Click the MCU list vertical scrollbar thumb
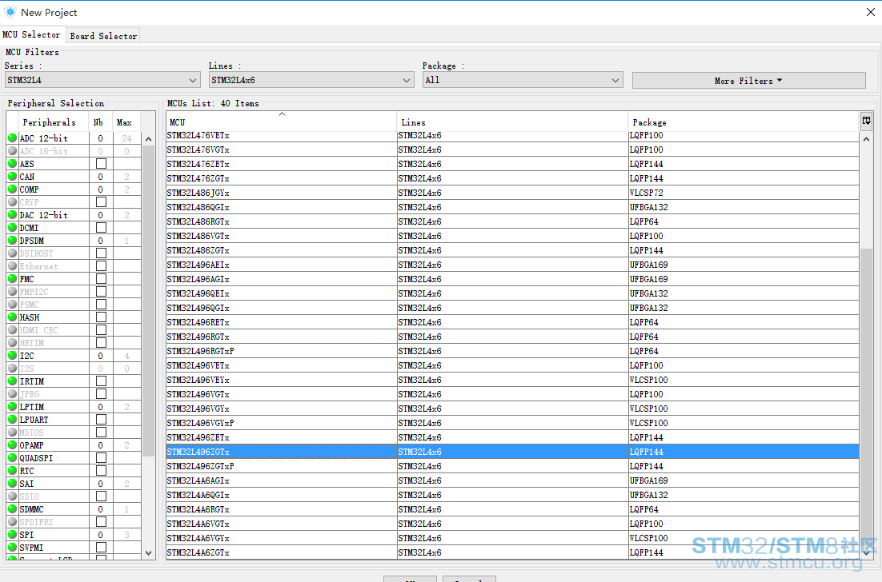Image resolution: width=882 pixels, height=582 pixels. tap(866, 399)
